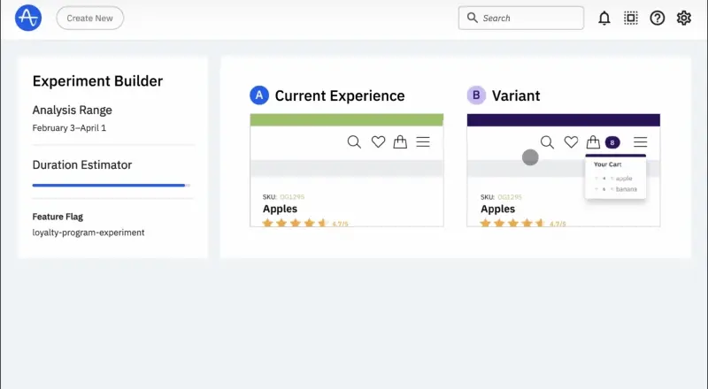Click star rating in Current Experience preview

point(295,223)
